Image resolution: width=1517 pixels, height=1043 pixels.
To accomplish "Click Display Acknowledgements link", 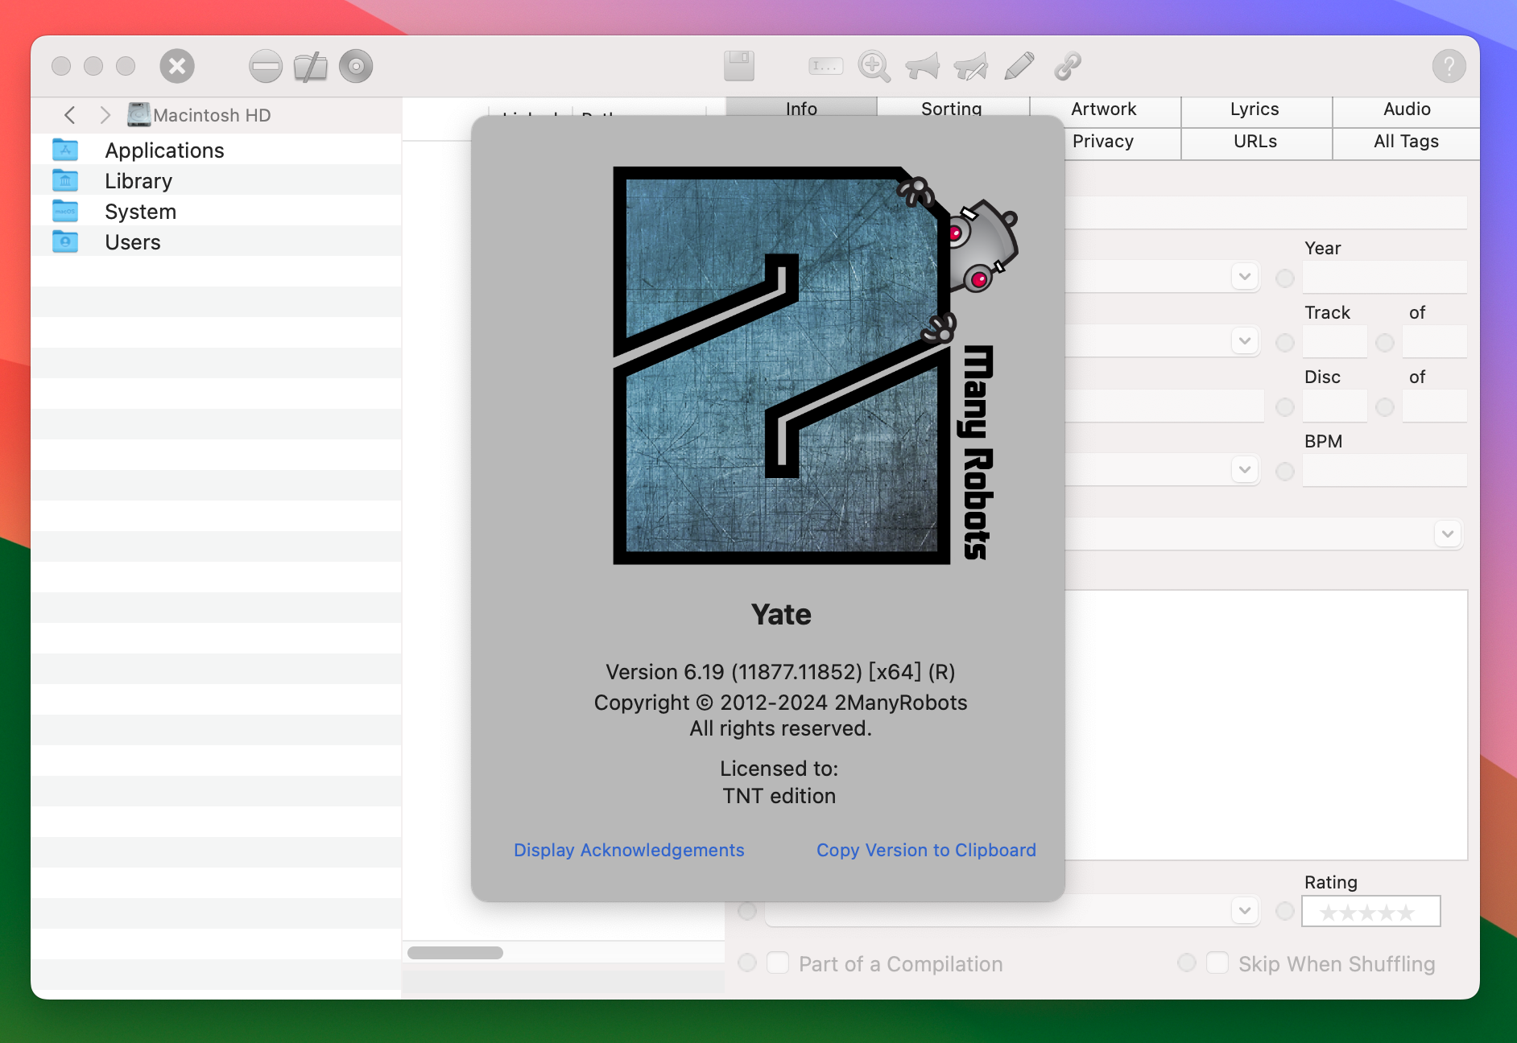I will click(629, 850).
